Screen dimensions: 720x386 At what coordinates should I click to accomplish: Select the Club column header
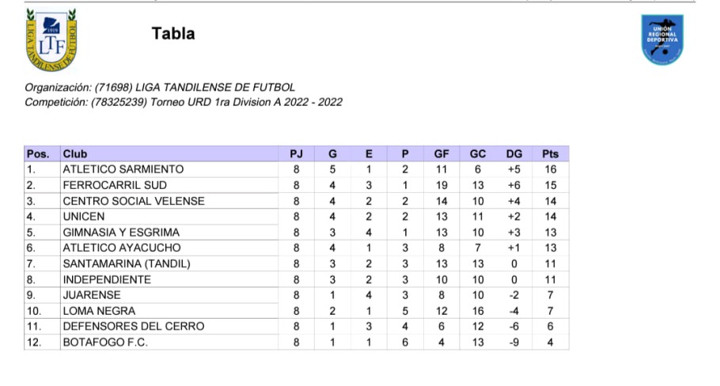[75, 153]
